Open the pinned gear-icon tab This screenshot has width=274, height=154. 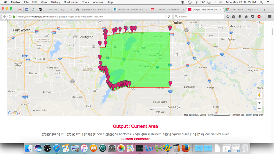pyautogui.click(x=33, y=10)
